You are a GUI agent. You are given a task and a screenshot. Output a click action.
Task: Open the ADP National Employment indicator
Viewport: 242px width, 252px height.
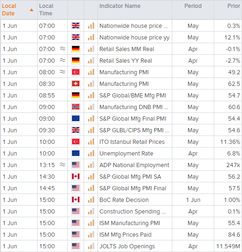pyautogui.click(x=134, y=165)
